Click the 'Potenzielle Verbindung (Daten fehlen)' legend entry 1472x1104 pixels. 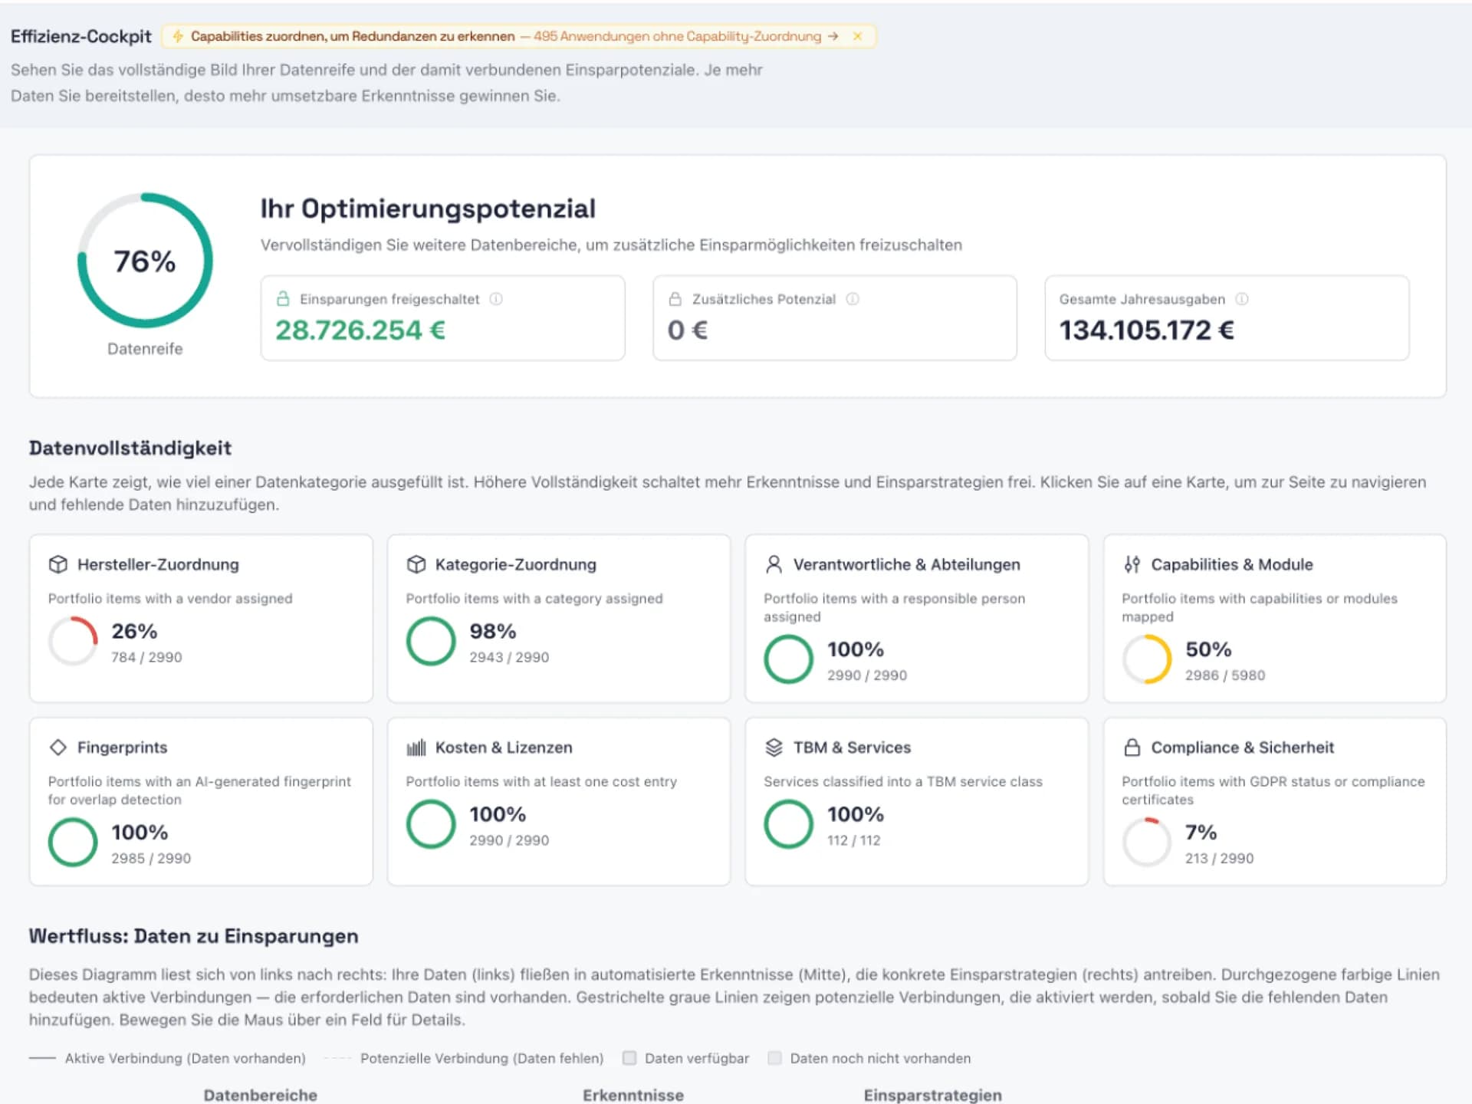click(464, 1058)
